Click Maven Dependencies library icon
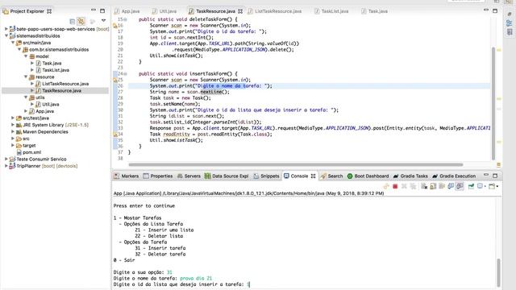516x290 pixels. (19, 132)
